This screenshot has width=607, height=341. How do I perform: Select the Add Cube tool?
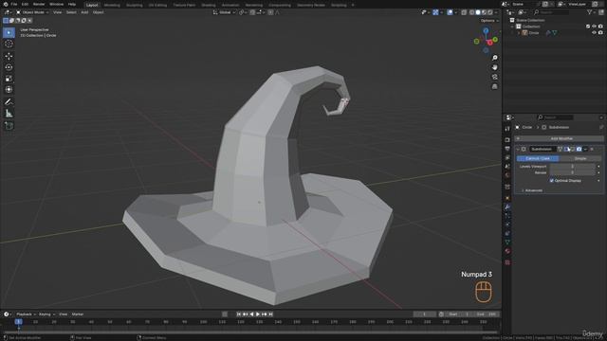pyautogui.click(x=9, y=126)
